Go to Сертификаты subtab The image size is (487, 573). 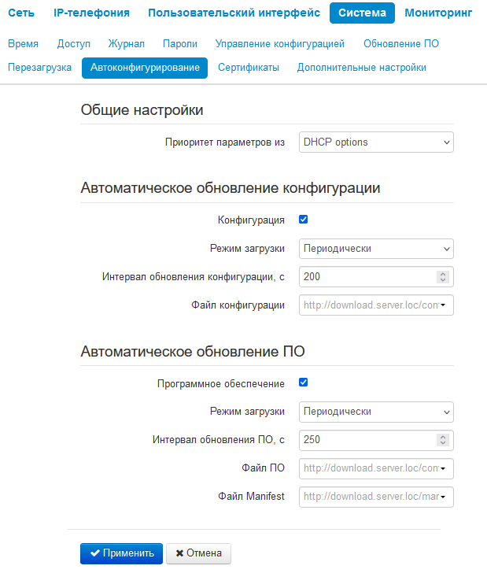click(x=249, y=68)
